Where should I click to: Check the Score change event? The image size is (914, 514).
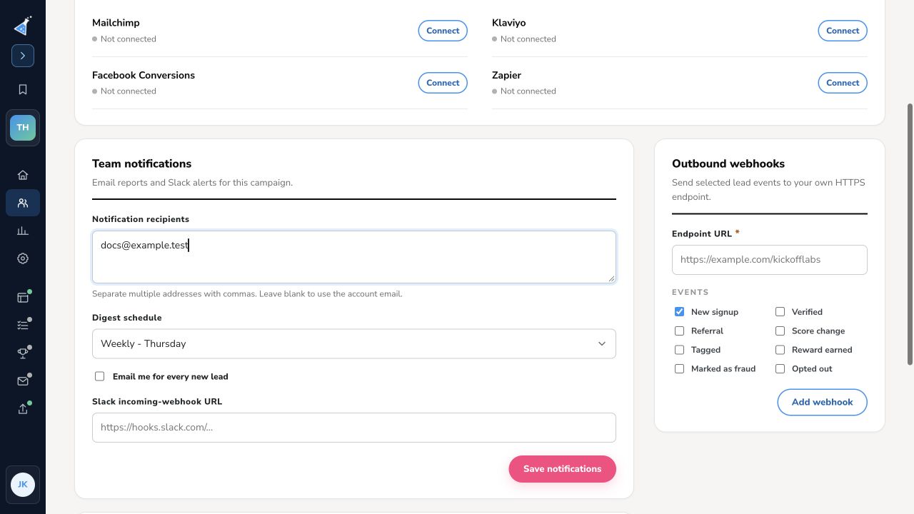click(780, 331)
